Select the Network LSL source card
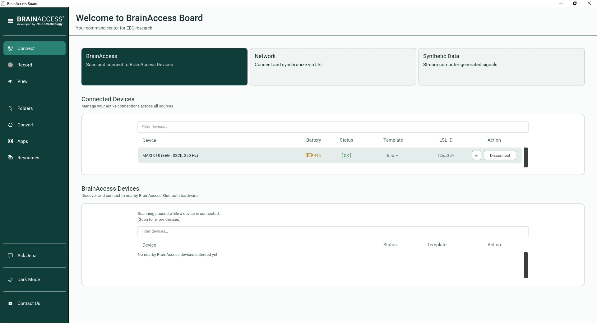Viewport: 597px width, 323px height. 333,67
